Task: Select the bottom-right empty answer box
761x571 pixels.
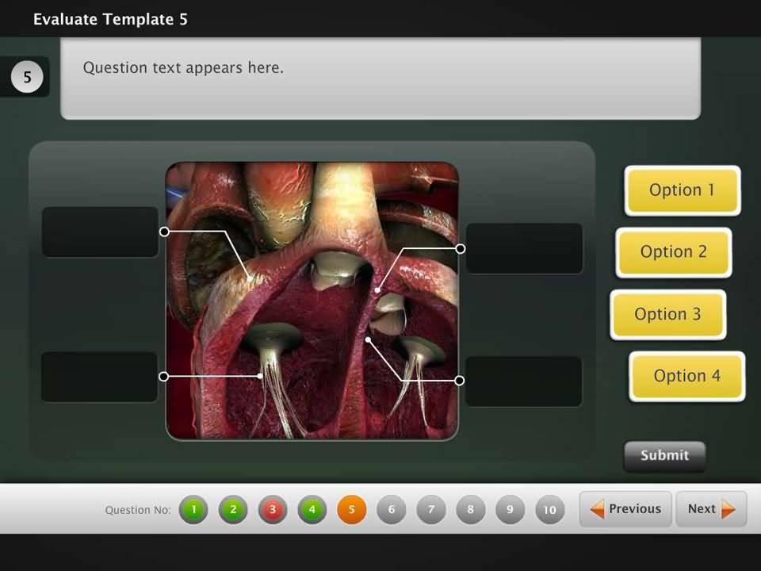Action: point(524,381)
